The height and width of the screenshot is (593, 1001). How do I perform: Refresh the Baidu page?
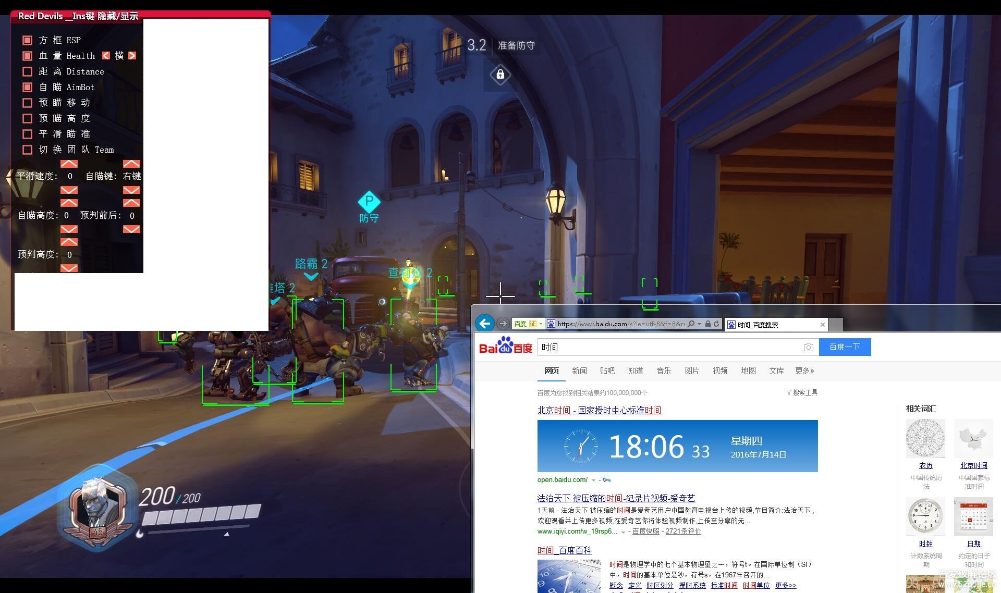click(716, 324)
